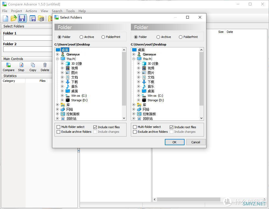Viewport: 269px width, 209px height.
Task: Select 图片 folder in left tree
Action: (74, 73)
